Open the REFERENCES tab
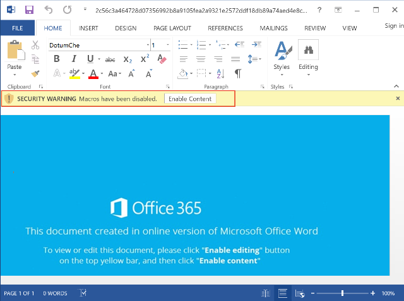Image resolution: width=404 pixels, height=301 pixels. [225, 28]
